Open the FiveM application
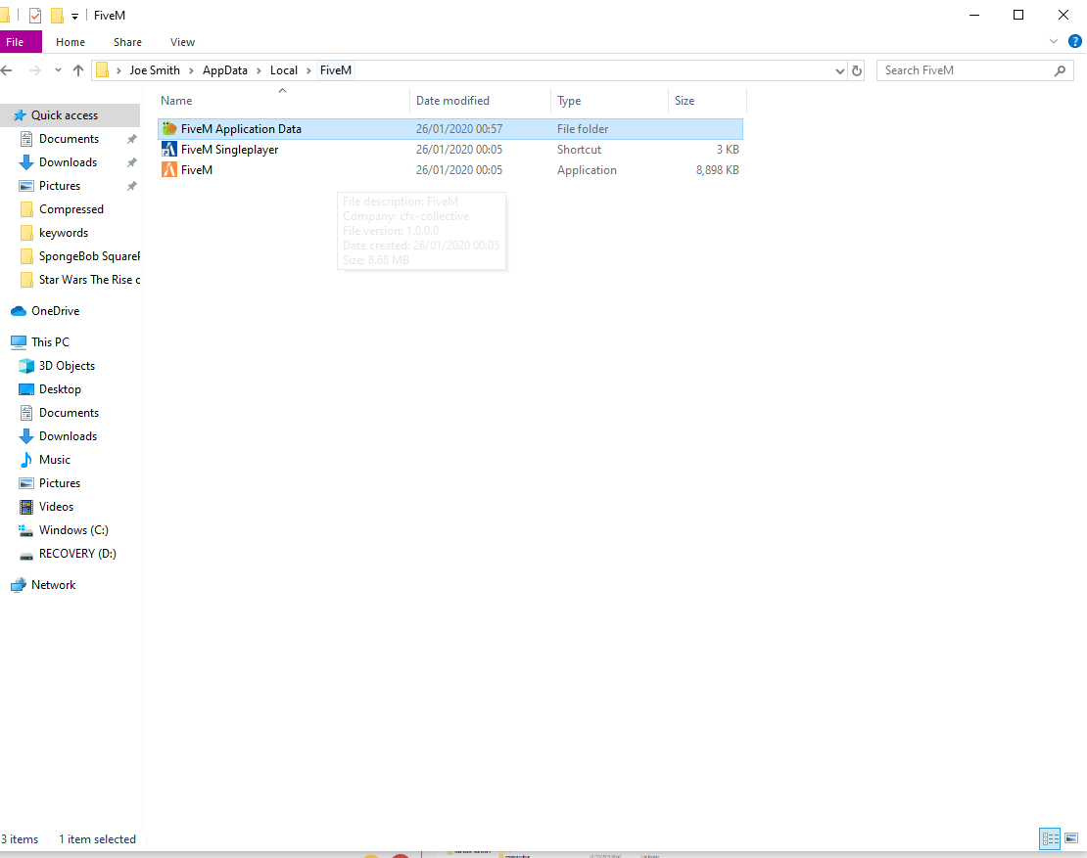 coord(195,169)
